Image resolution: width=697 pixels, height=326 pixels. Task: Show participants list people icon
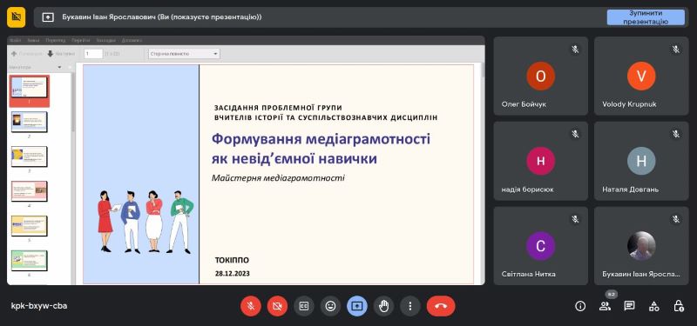coord(605,306)
